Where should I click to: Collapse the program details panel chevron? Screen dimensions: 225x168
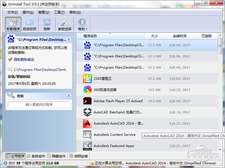tap(69, 40)
